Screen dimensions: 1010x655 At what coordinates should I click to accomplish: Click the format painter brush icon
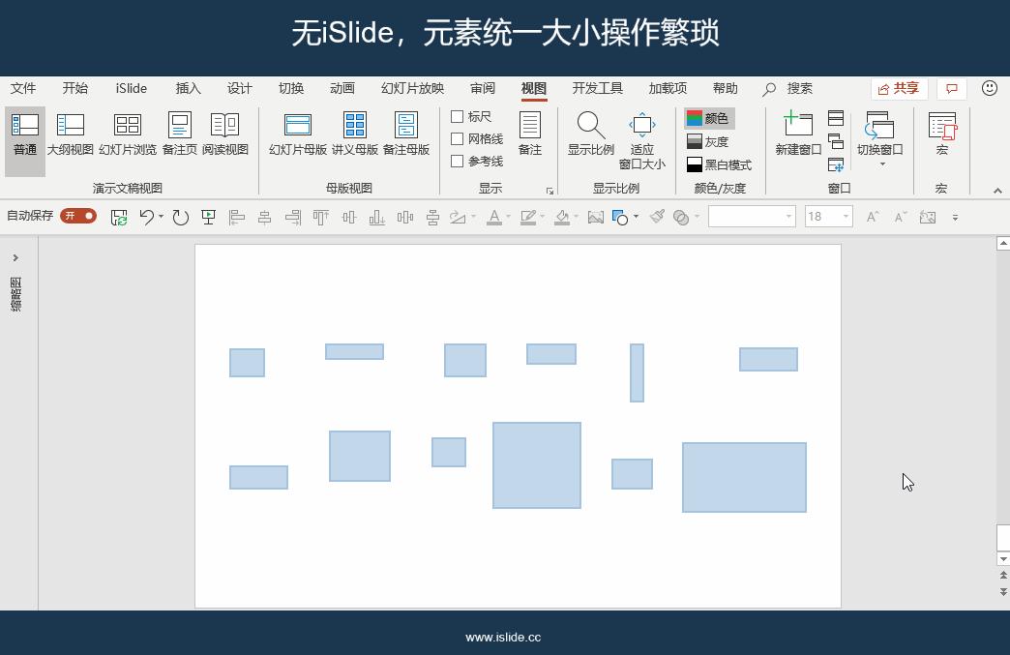point(657,217)
